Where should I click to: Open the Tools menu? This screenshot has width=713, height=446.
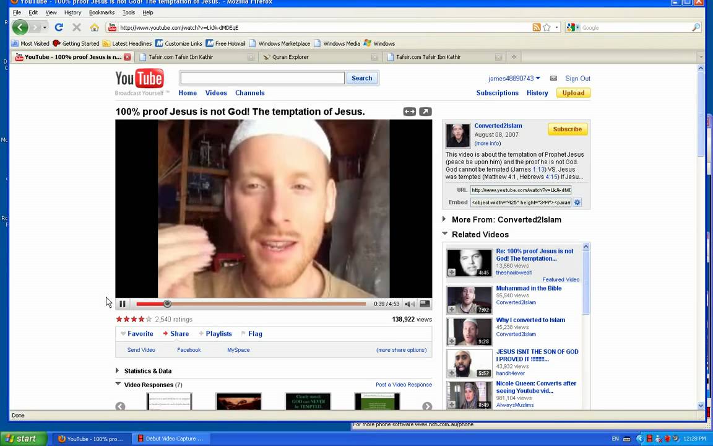pyautogui.click(x=129, y=12)
